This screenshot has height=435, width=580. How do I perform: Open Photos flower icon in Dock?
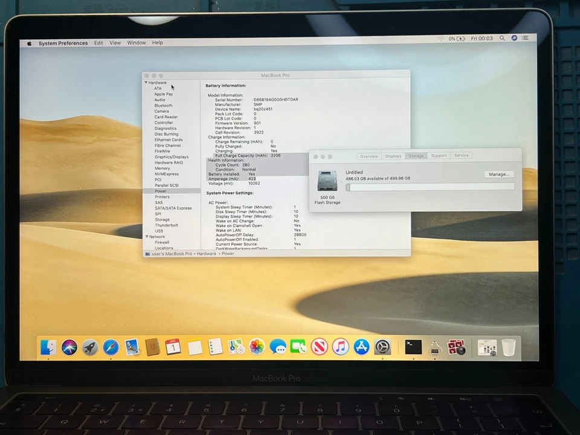tap(257, 347)
